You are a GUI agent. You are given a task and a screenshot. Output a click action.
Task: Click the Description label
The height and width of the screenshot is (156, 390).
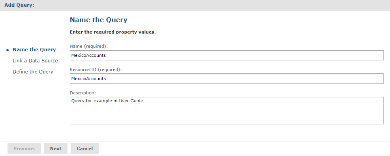coord(83,93)
